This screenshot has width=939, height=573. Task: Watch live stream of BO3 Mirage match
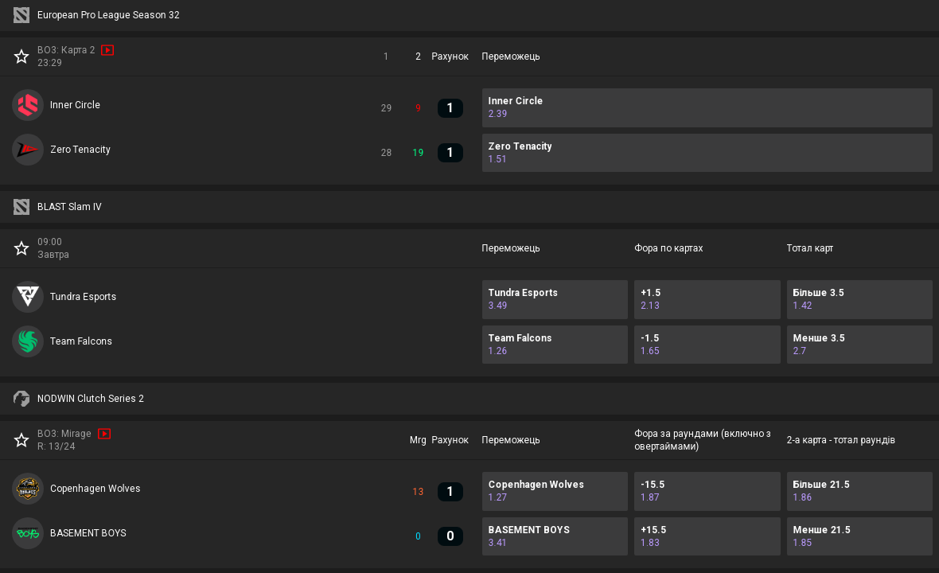pos(104,434)
